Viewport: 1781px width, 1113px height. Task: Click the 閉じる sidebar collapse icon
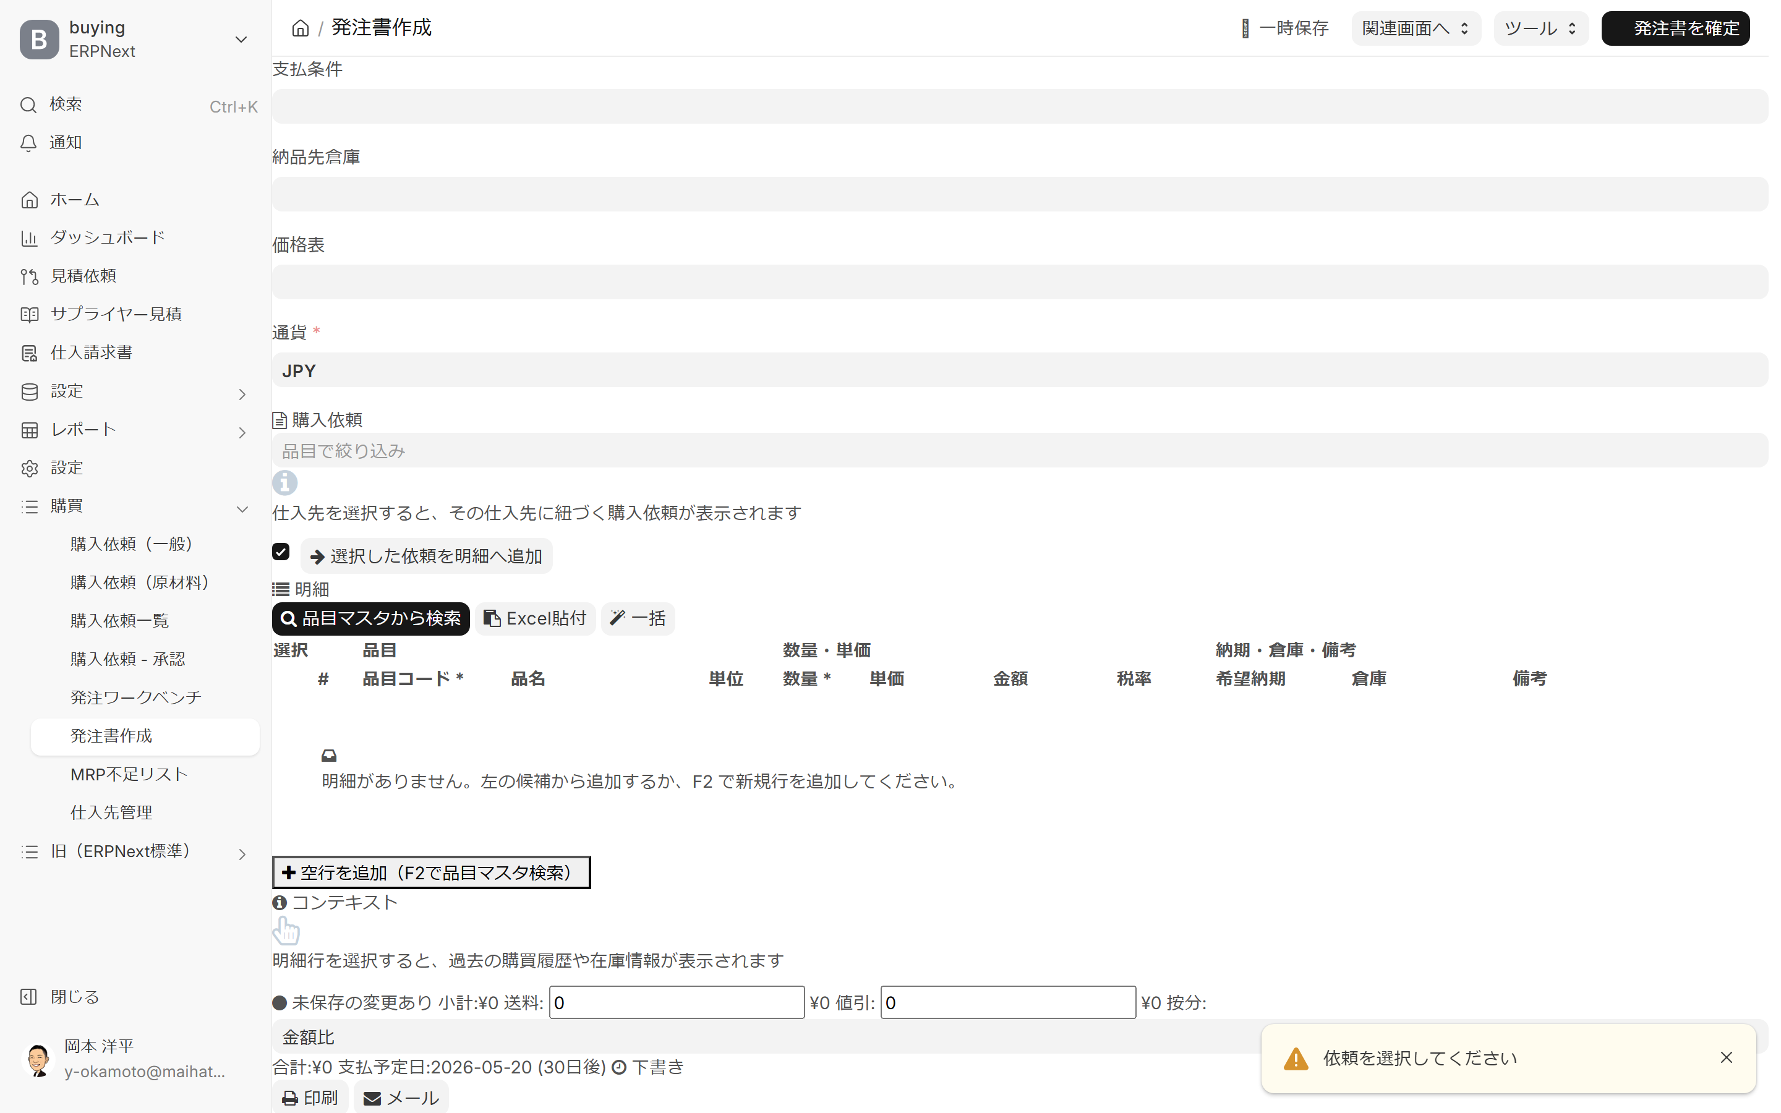pos(28,997)
